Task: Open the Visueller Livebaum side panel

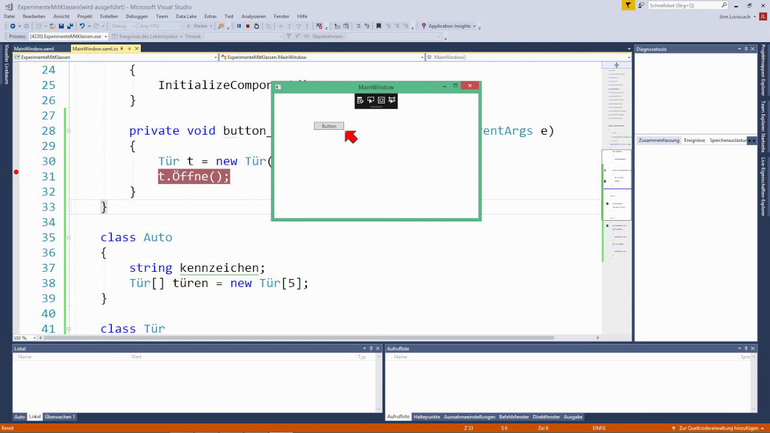Action: [x=7, y=64]
